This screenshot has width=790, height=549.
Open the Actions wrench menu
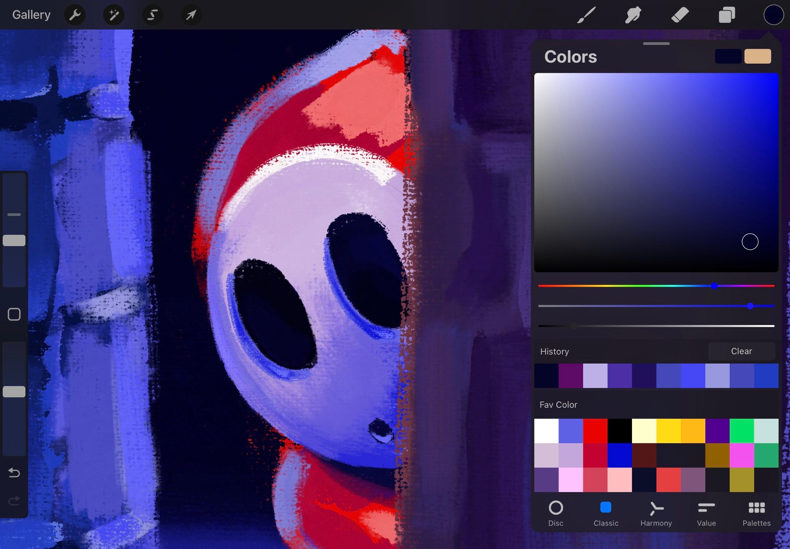click(x=75, y=15)
